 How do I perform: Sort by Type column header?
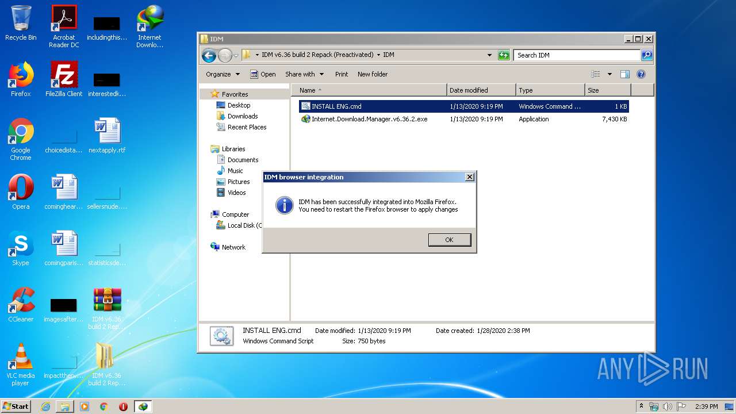(550, 90)
